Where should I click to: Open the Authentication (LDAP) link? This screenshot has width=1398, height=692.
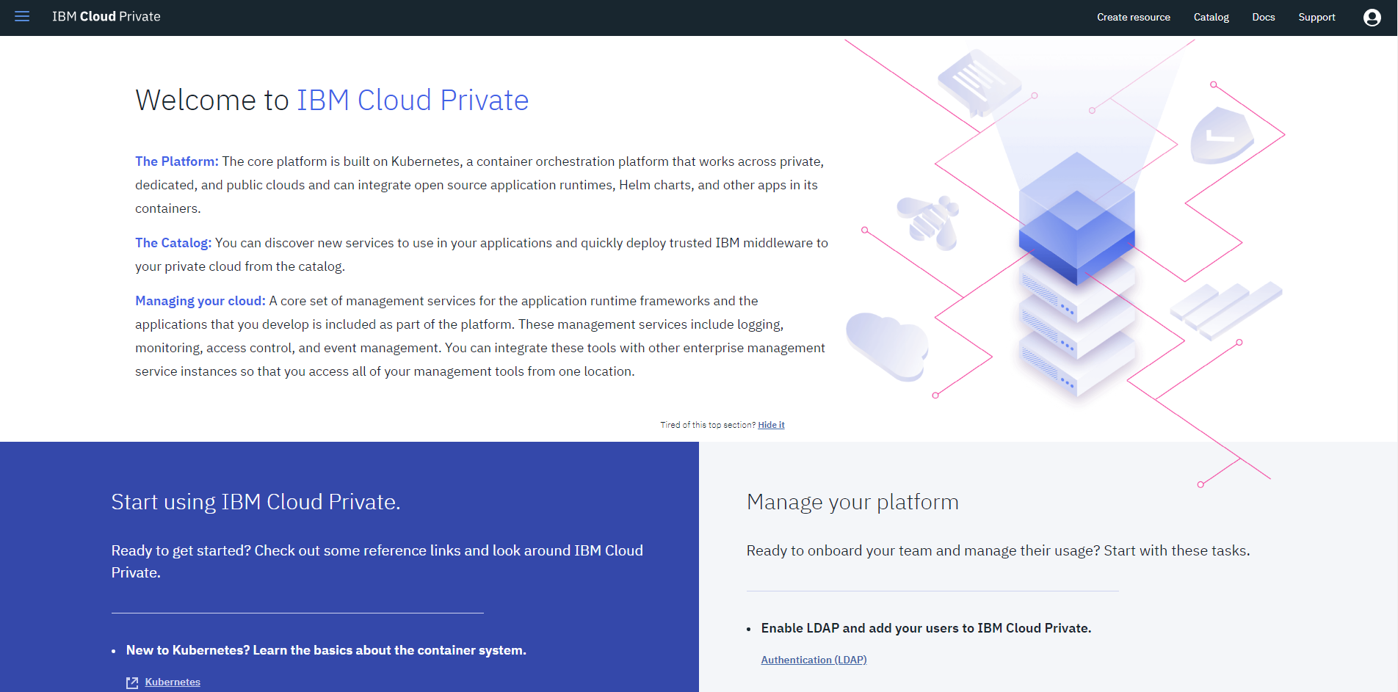(x=814, y=660)
